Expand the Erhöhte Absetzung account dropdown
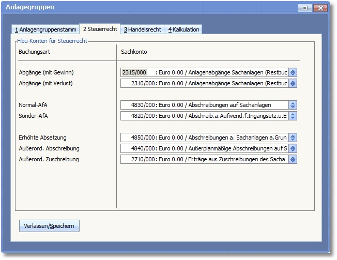This screenshot has width=337, height=260. (x=293, y=137)
